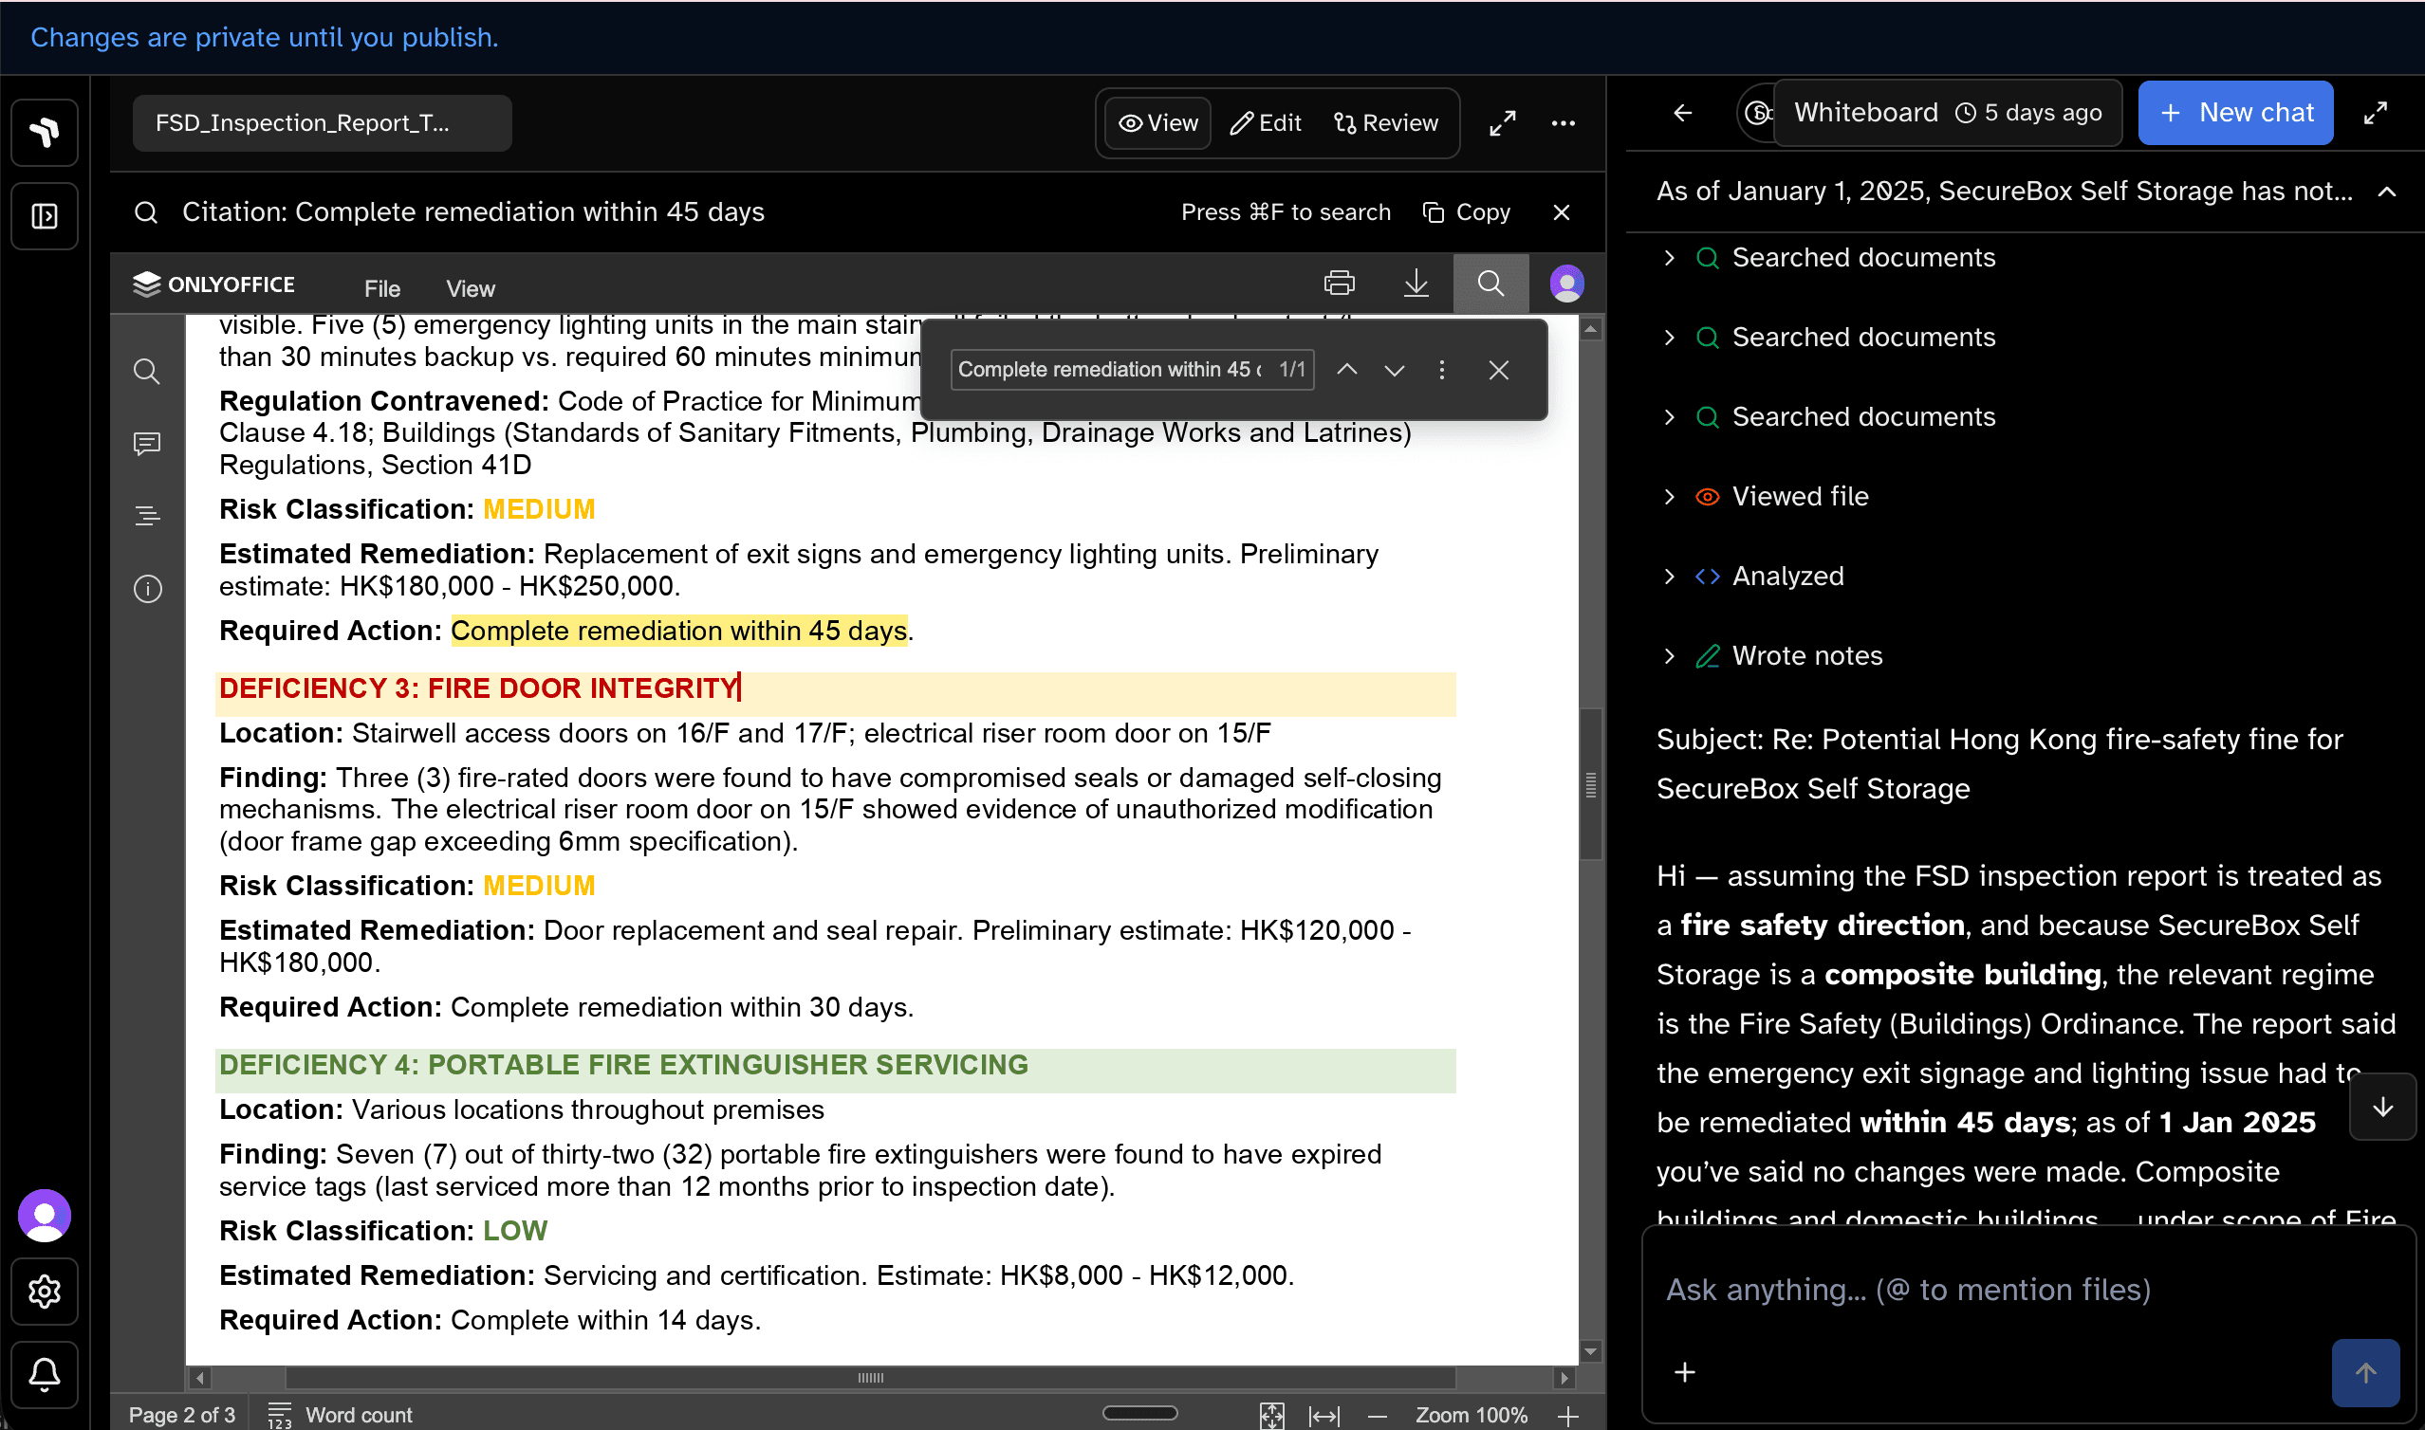Click the document info icon in sidebar
Image resolution: width=2425 pixels, height=1430 pixels.
[146, 589]
